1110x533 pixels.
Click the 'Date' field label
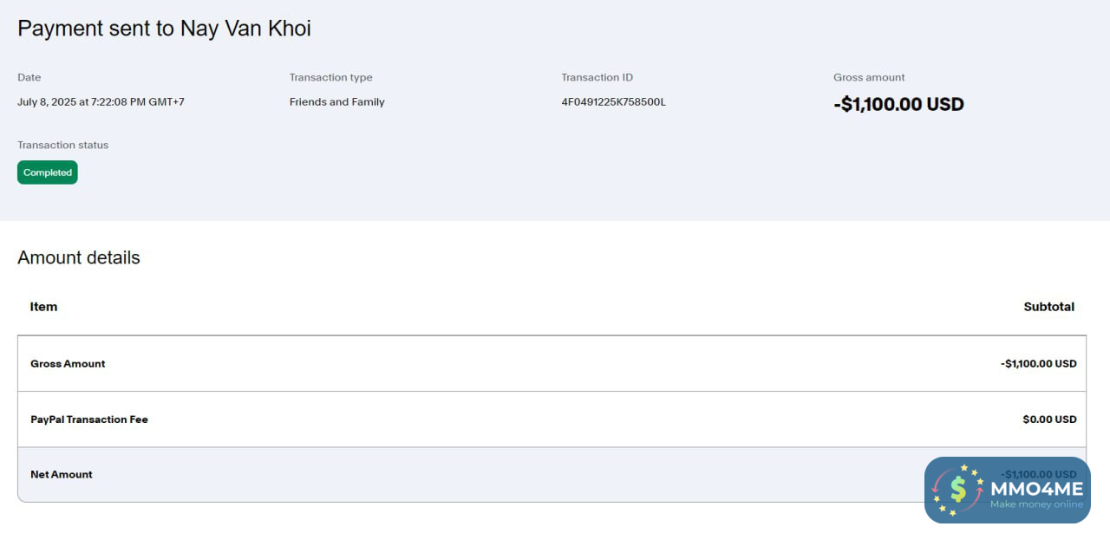click(x=29, y=78)
